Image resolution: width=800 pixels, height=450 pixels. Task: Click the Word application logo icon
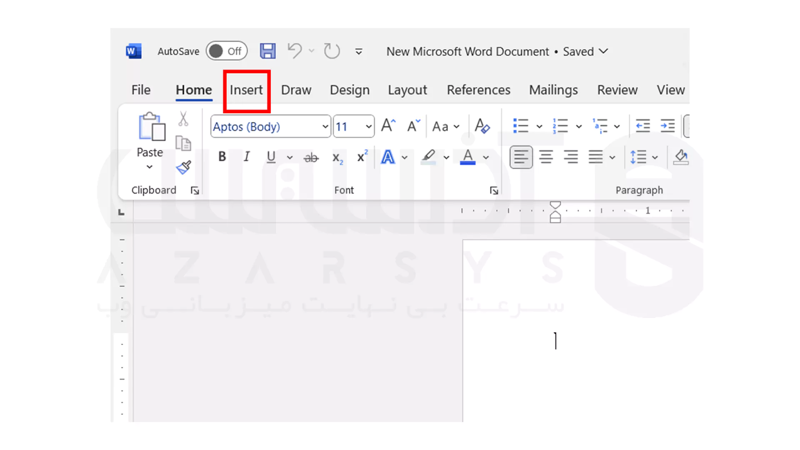click(x=134, y=51)
